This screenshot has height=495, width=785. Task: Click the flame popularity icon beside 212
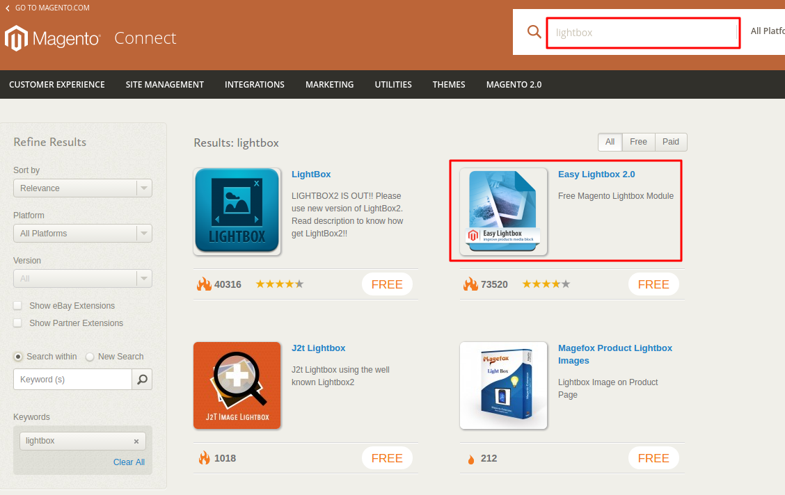click(x=470, y=459)
